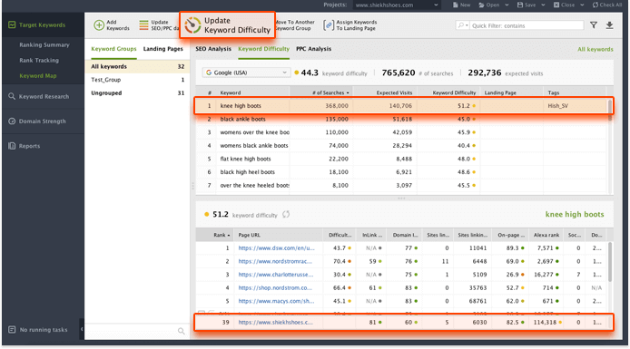The height and width of the screenshot is (349, 630).
Task: Click the search magnifier below the groups list
Action: click(182, 331)
